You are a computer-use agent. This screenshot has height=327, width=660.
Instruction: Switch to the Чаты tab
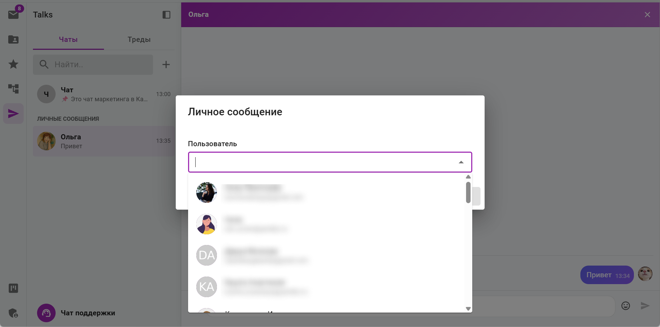pos(68,39)
